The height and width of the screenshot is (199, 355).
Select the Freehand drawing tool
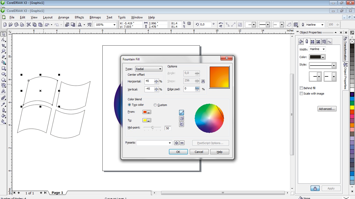click(x=3, y=57)
